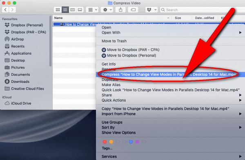Apply the orange tag color
The height and width of the screenshot is (160, 245).
pyautogui.click(x=111, y=142)
